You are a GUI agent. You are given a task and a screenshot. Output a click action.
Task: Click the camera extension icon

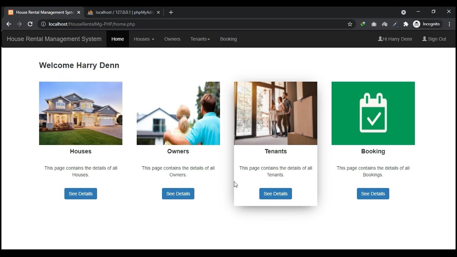[374, 24]
